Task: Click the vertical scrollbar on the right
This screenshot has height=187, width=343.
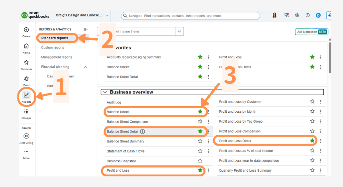Action: coord(330,57)
